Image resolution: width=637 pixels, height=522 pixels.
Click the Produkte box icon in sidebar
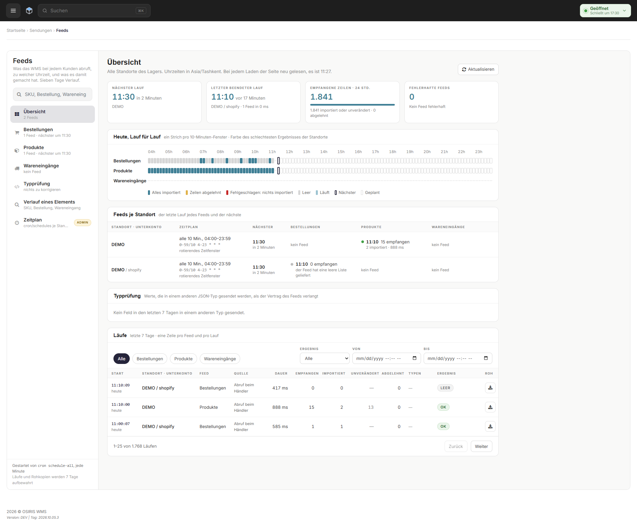click(17, 150)
